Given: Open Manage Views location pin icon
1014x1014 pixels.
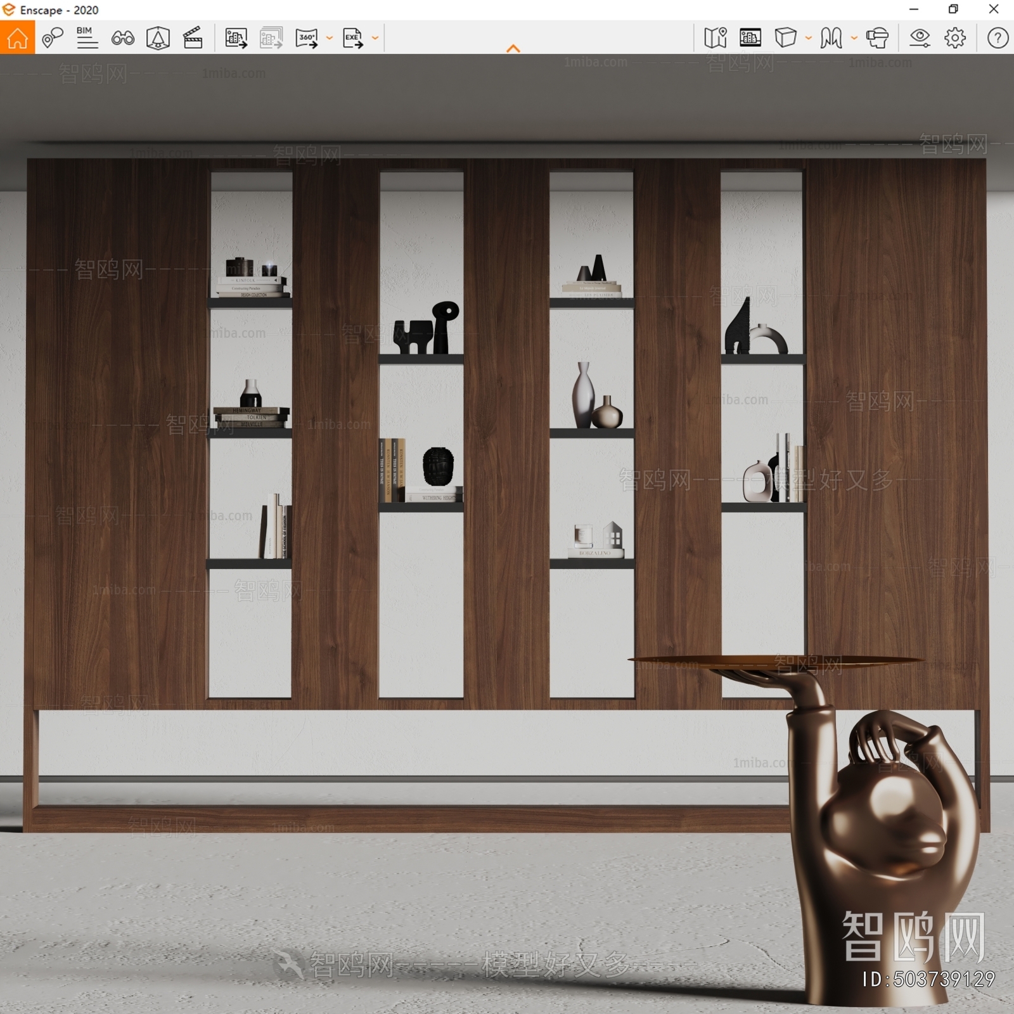Looking at the screenshot, I should [53, 37].
